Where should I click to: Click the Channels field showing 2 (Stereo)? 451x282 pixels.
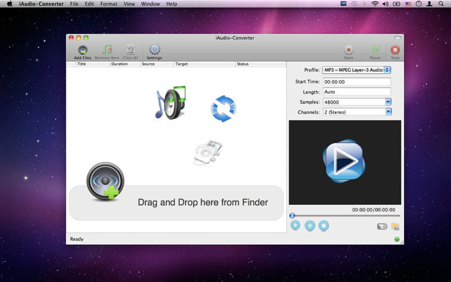click(x=354, y=112)
